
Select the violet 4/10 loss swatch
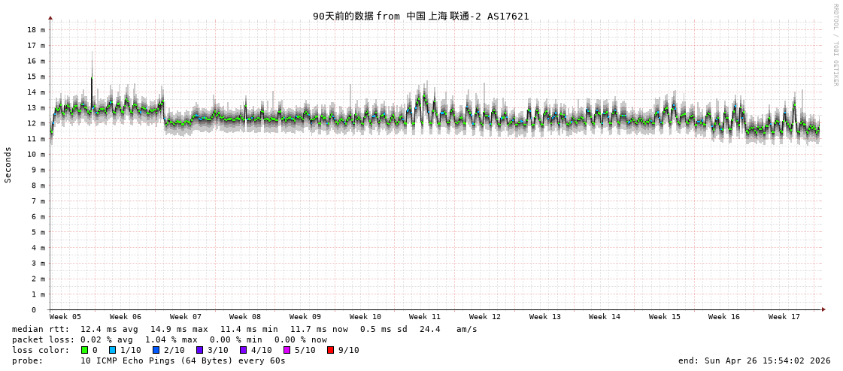click(x=243, y=350)
